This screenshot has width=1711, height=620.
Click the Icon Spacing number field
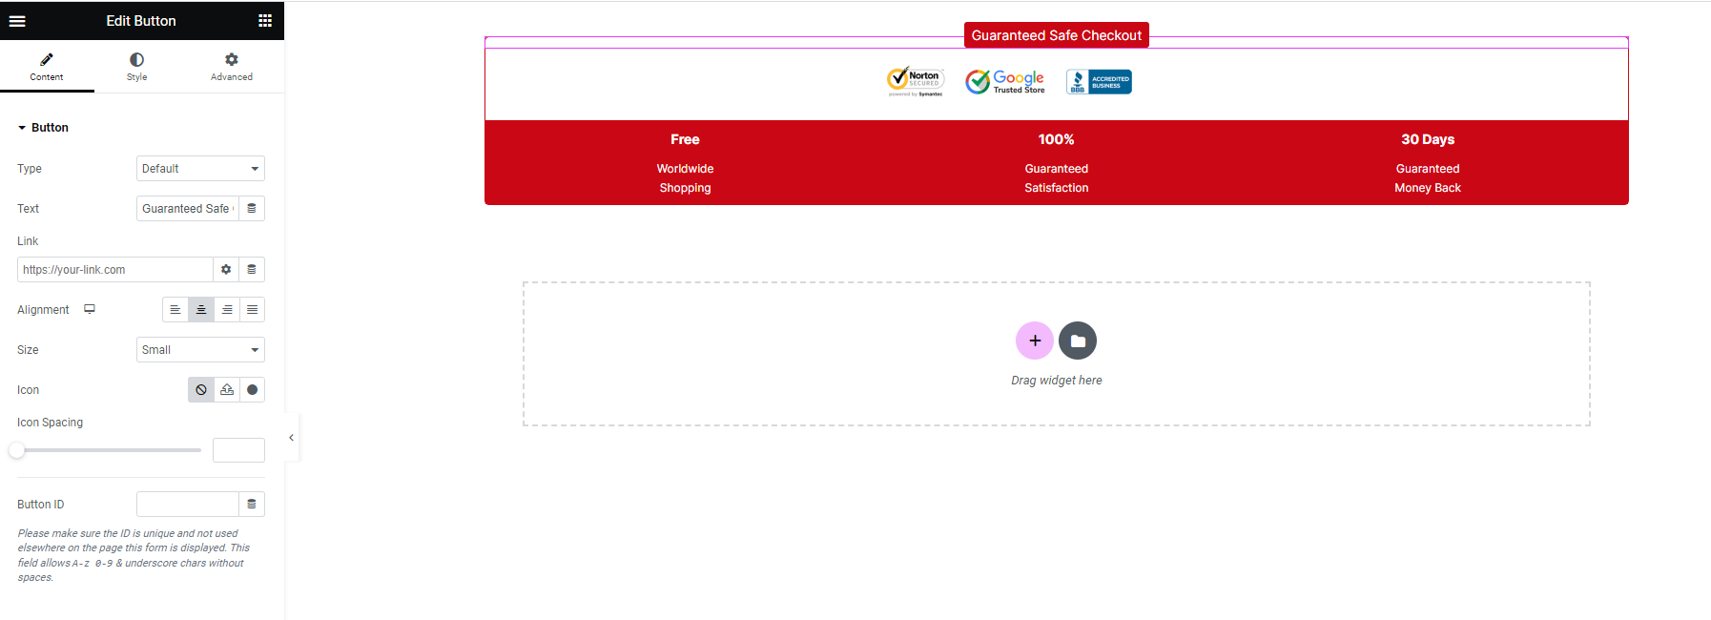(x=238, y=450)
